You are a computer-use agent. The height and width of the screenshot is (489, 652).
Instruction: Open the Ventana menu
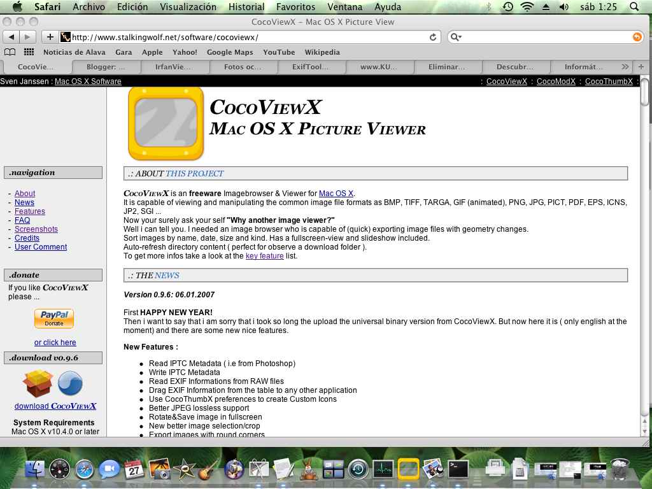click(x=344, y=6)
